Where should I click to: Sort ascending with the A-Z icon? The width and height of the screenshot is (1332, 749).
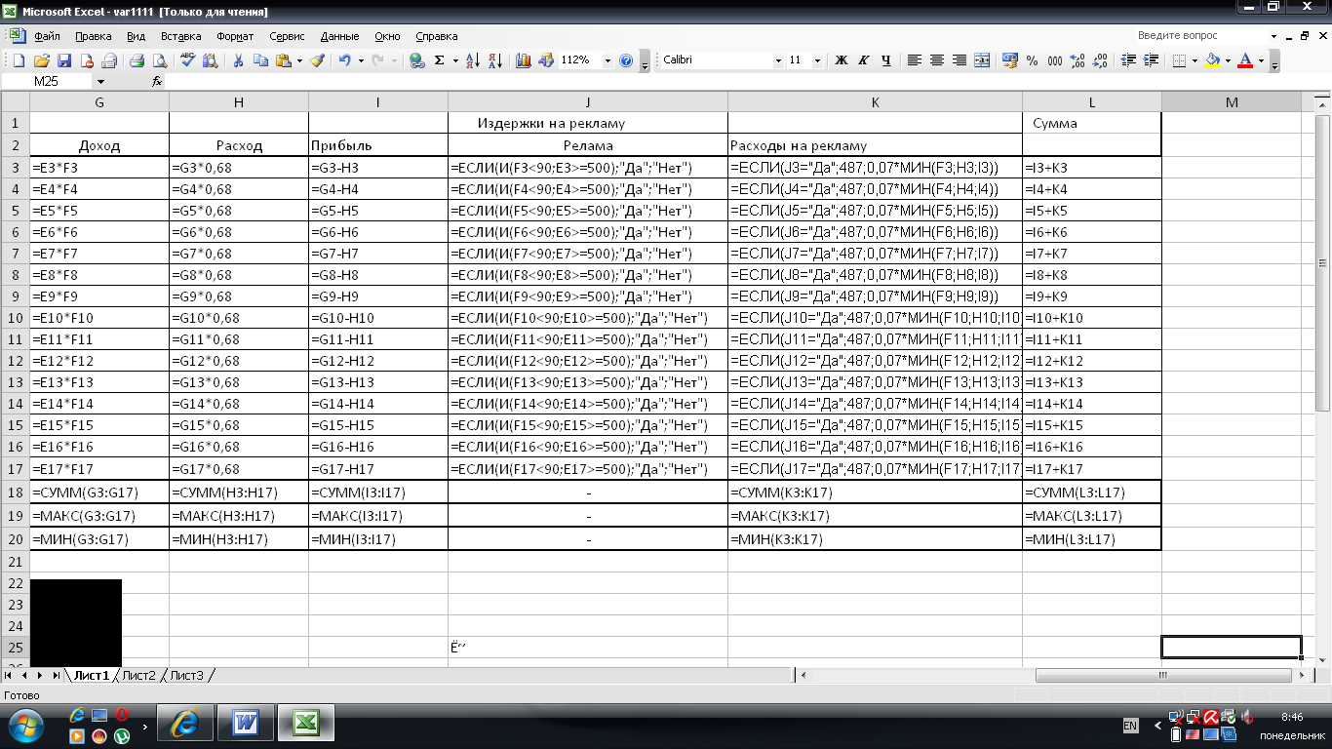click(473, 60)
